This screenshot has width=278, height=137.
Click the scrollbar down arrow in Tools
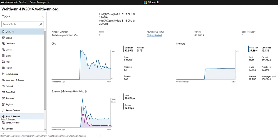click(x=45, y=130)
